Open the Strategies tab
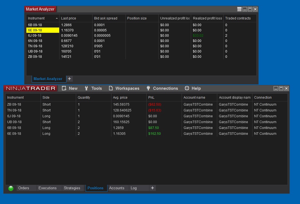The image size is (300, 204). coord(72,188)
